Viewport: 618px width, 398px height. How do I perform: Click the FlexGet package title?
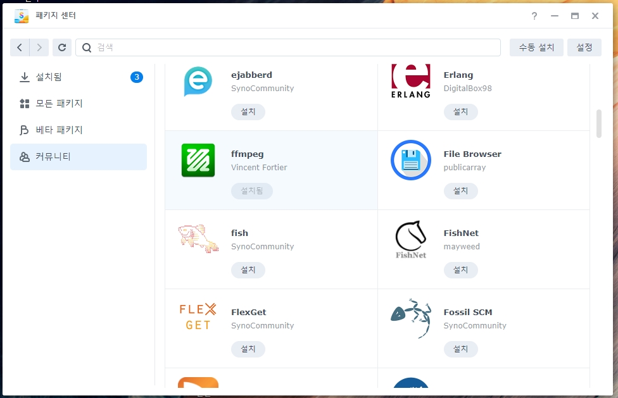[x=249, y=312]
